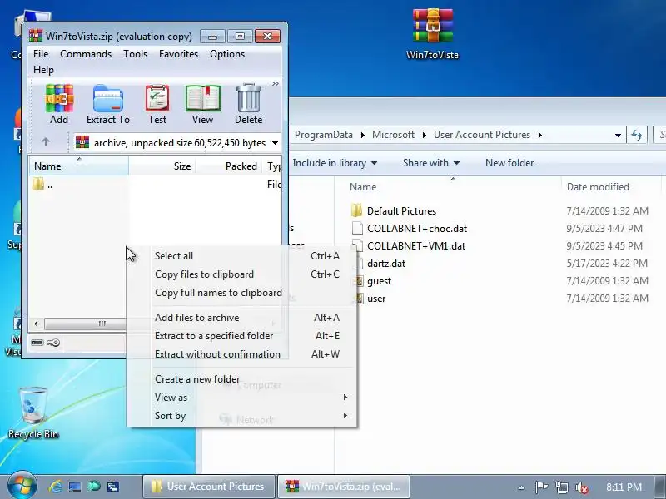Image resolution: width=666 pixels, height=499 pixels.
Task: Show hidden tray icons arrow
Action: point(521,487)
